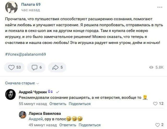Open Палата 69 community name link
Image resolution: width=167 pixels, height=129 pixels.
pos(31,4)
